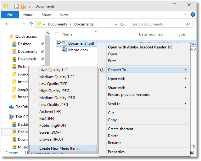The image size is (201, 161).
Task: Expand the ribbon with chevron
Action: 186,14
